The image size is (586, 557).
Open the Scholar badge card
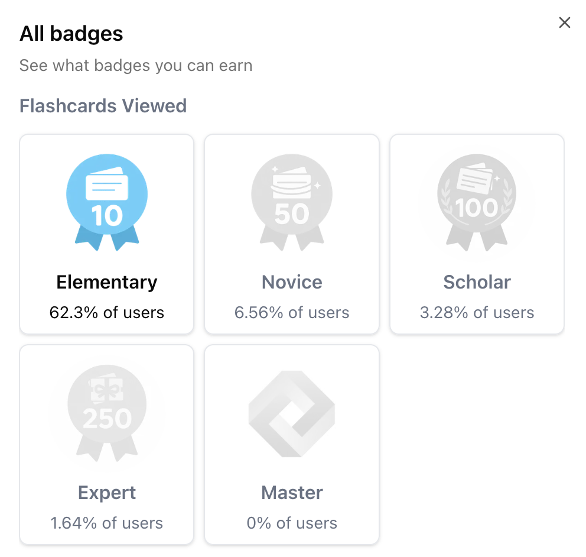(476, 234)
